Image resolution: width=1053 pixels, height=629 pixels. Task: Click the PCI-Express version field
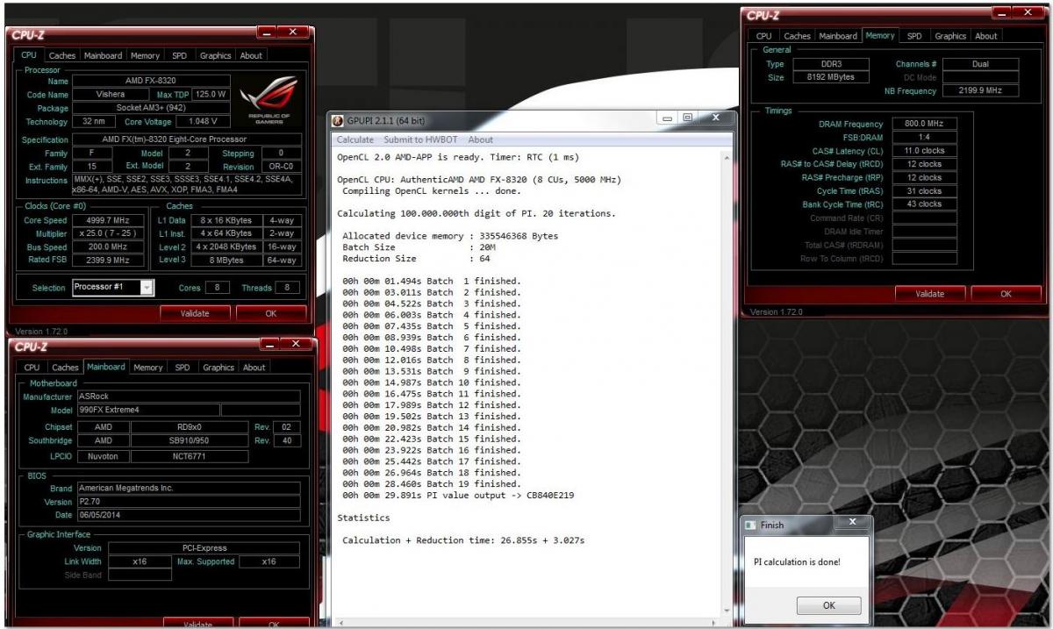(204, 547)
